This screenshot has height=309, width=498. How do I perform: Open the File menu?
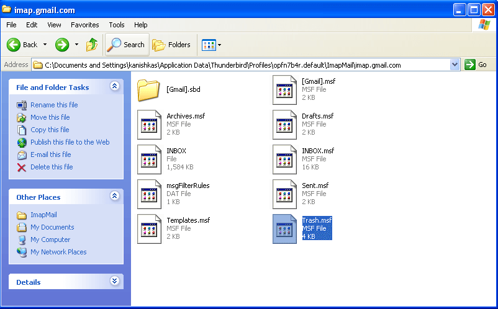click(x=11, y=25)
